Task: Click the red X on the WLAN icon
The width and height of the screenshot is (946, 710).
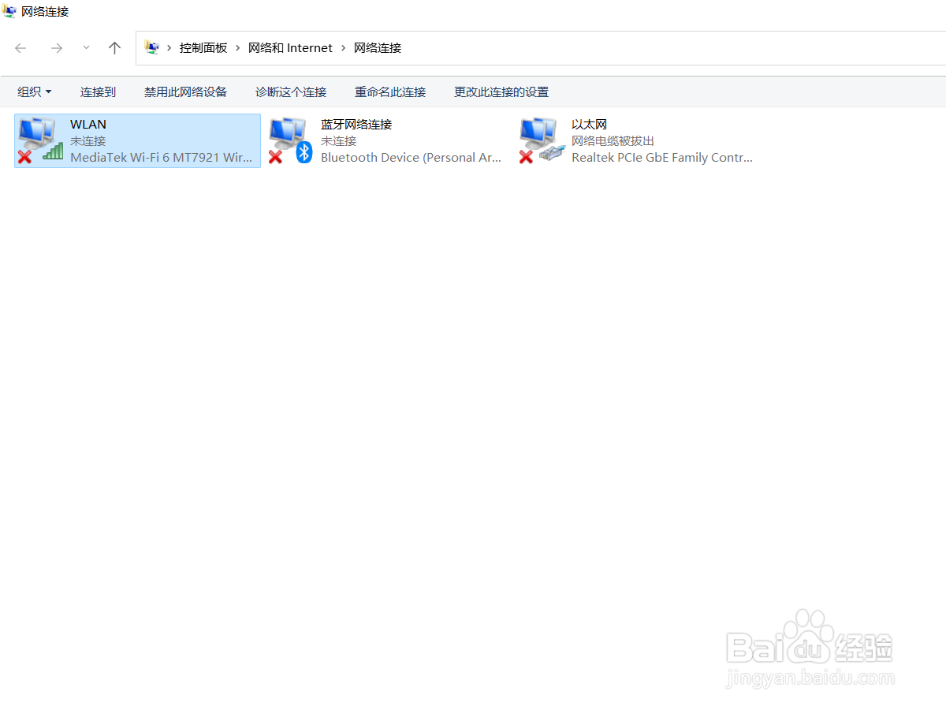Action: [24, 158]
